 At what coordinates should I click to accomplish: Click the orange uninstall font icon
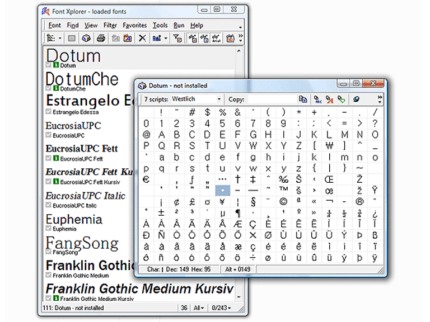128,38
